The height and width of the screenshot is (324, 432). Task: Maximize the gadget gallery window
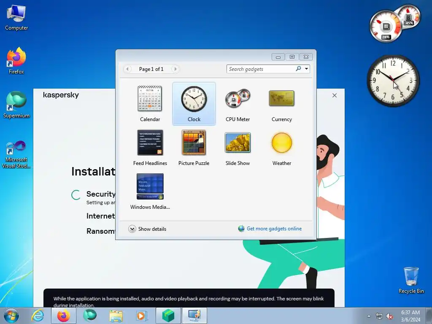pos(292,57)
